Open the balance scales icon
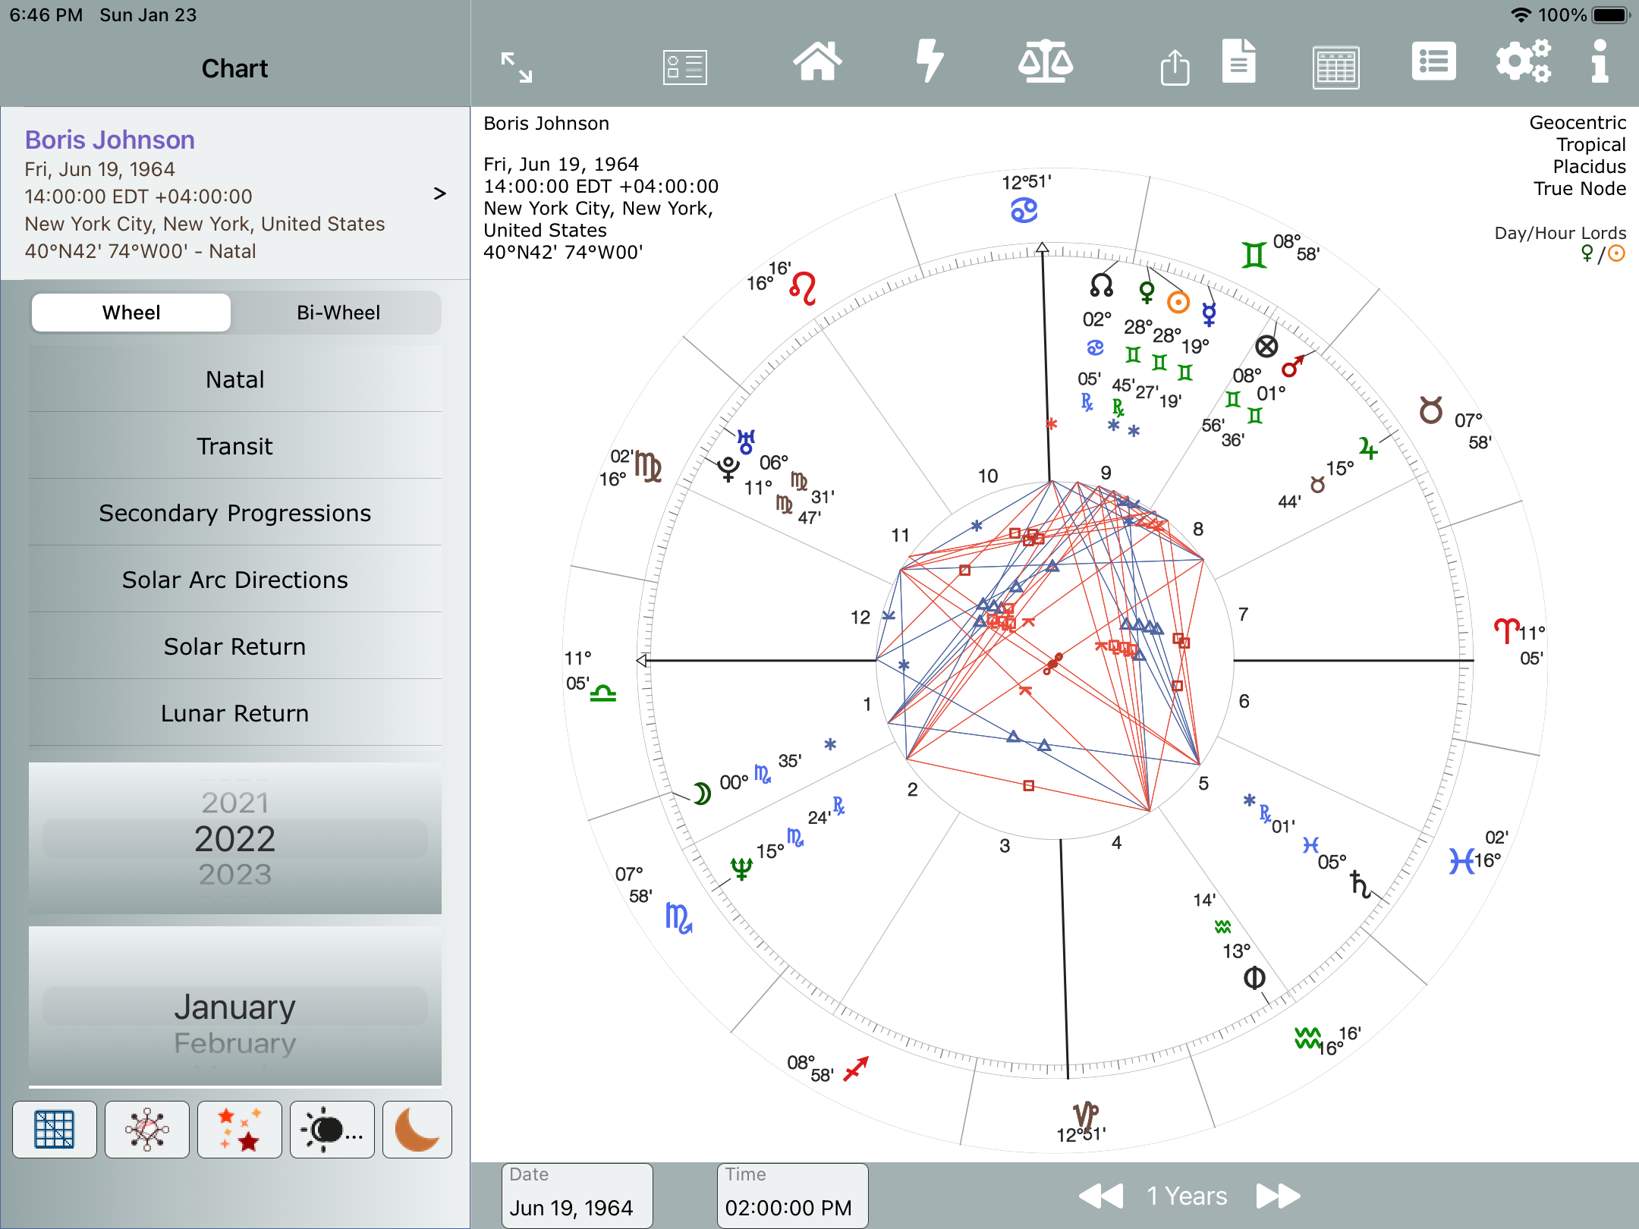 1045,62
